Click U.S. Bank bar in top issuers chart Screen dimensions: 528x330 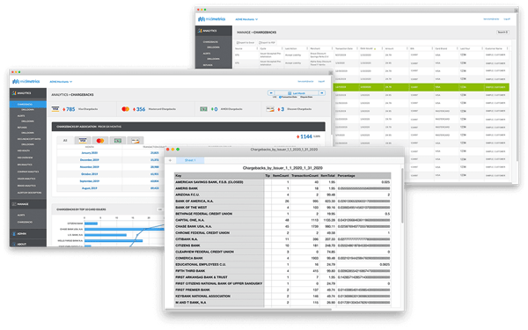tap(106, 235)
